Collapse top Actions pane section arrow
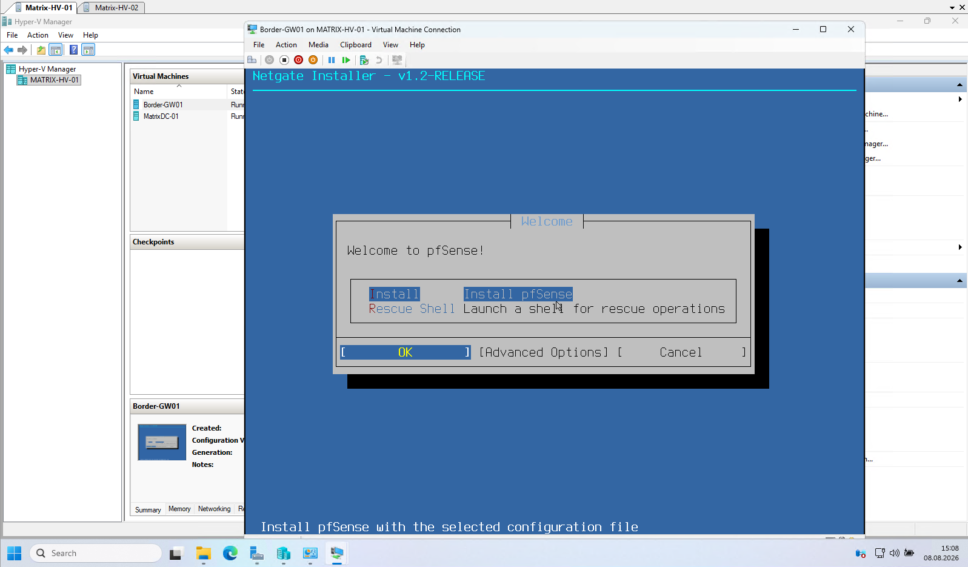Image resolution: width=968 pixels, height=567 pixels. pos(960,84)
